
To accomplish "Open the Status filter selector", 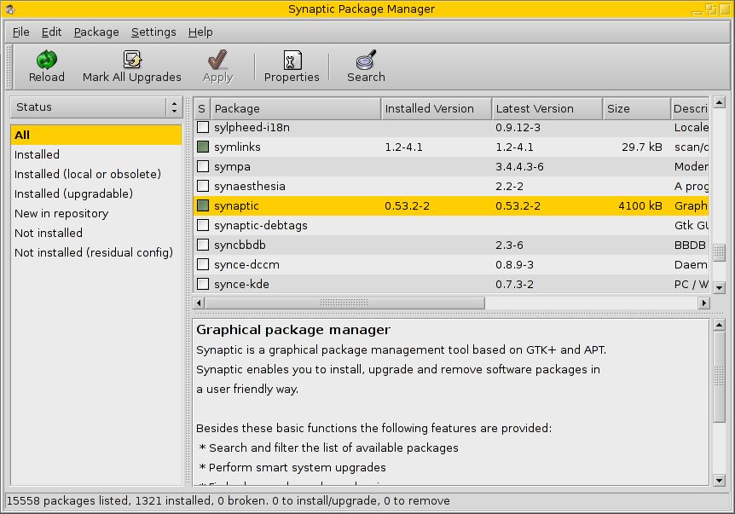I will [95, 108].
